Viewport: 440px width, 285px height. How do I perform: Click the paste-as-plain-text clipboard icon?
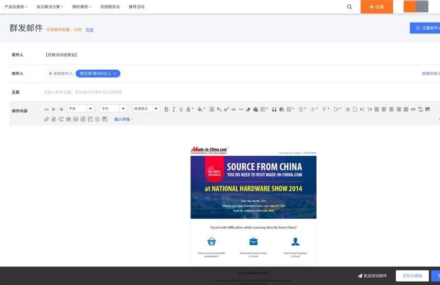click(x=282, y=109)
